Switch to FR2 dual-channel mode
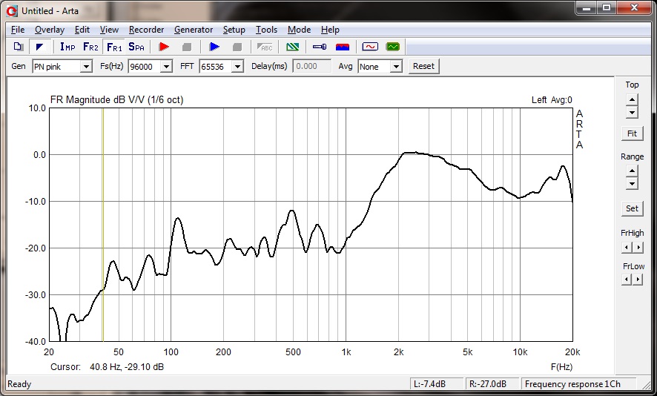Viewport: 657px width, 396px height. point(90,47)
